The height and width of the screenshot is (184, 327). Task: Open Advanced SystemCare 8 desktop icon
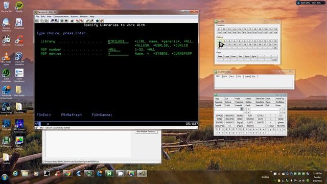click(6, 93)
